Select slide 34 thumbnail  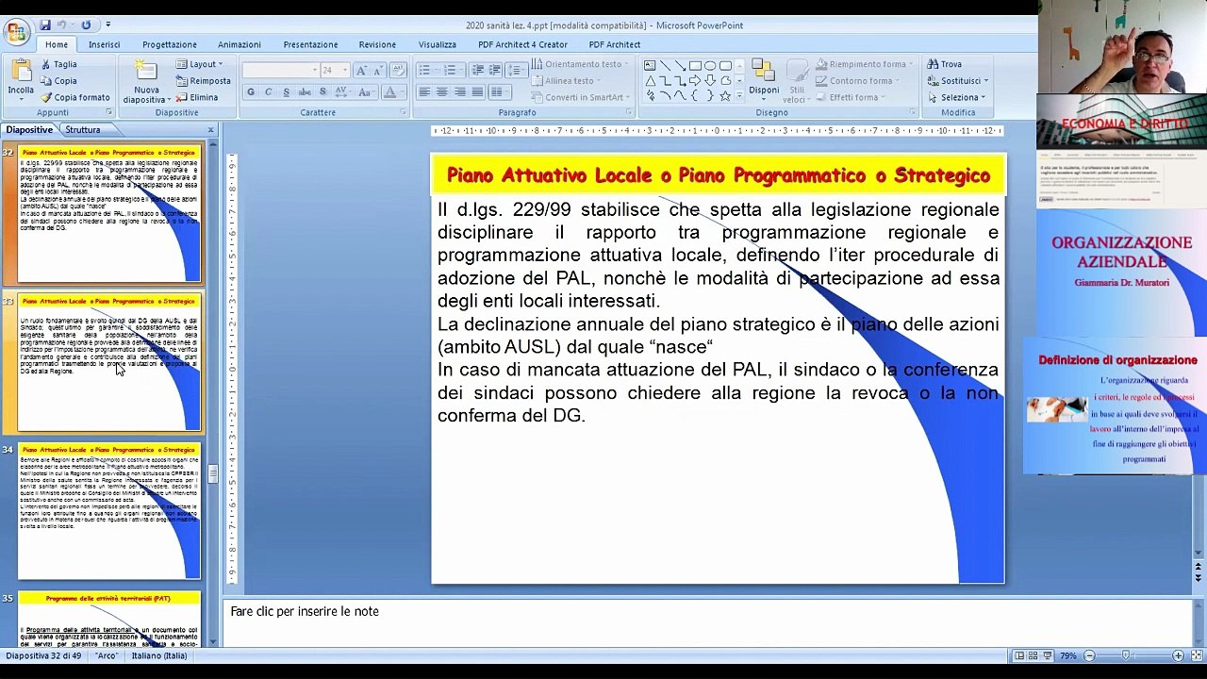(109, 511)
